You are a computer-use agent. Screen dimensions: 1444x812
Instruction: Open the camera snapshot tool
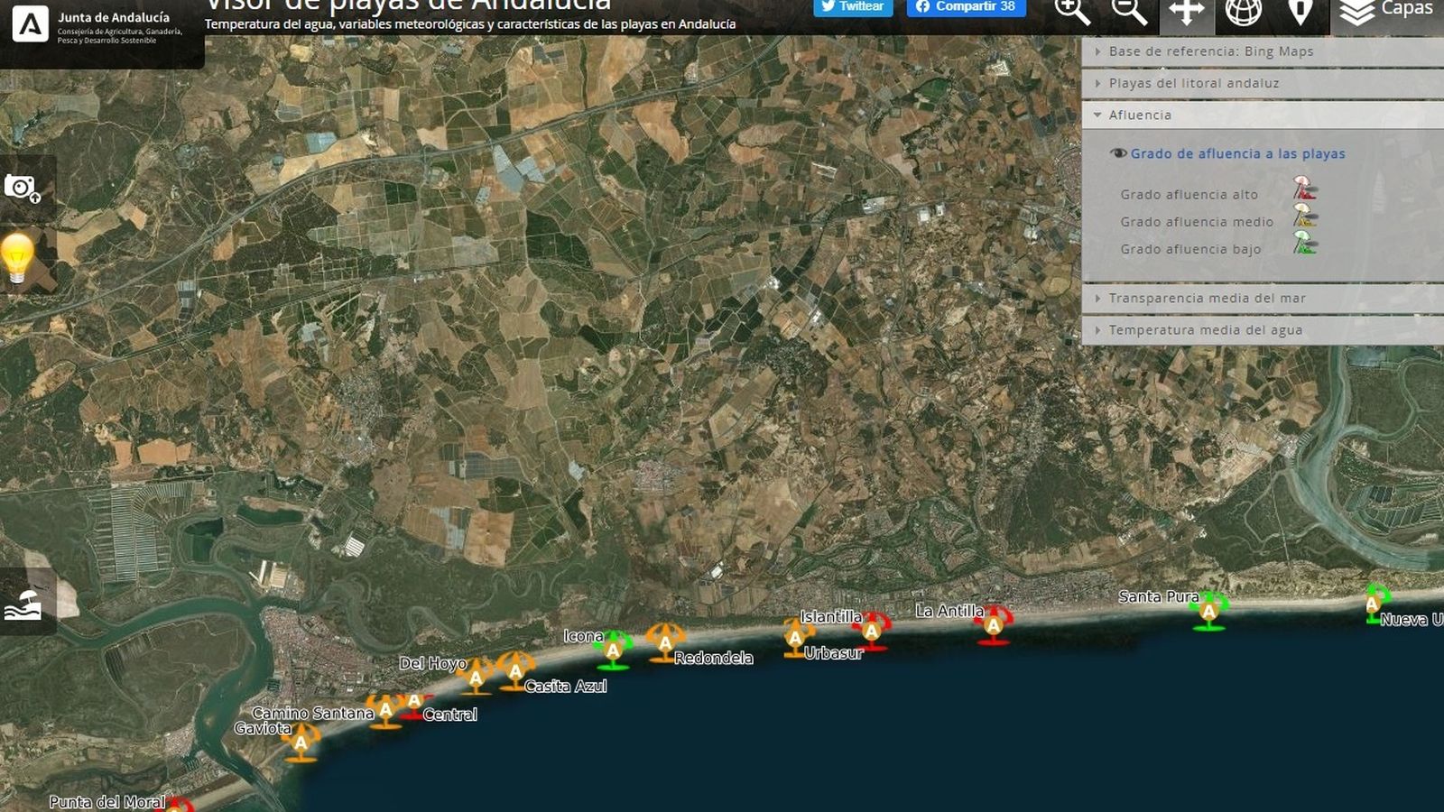23,188
